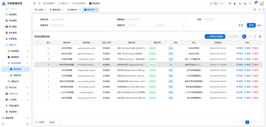Delete the 域名到期提醒 template
This screenshot has height=127, width=266.
[255, 98]
